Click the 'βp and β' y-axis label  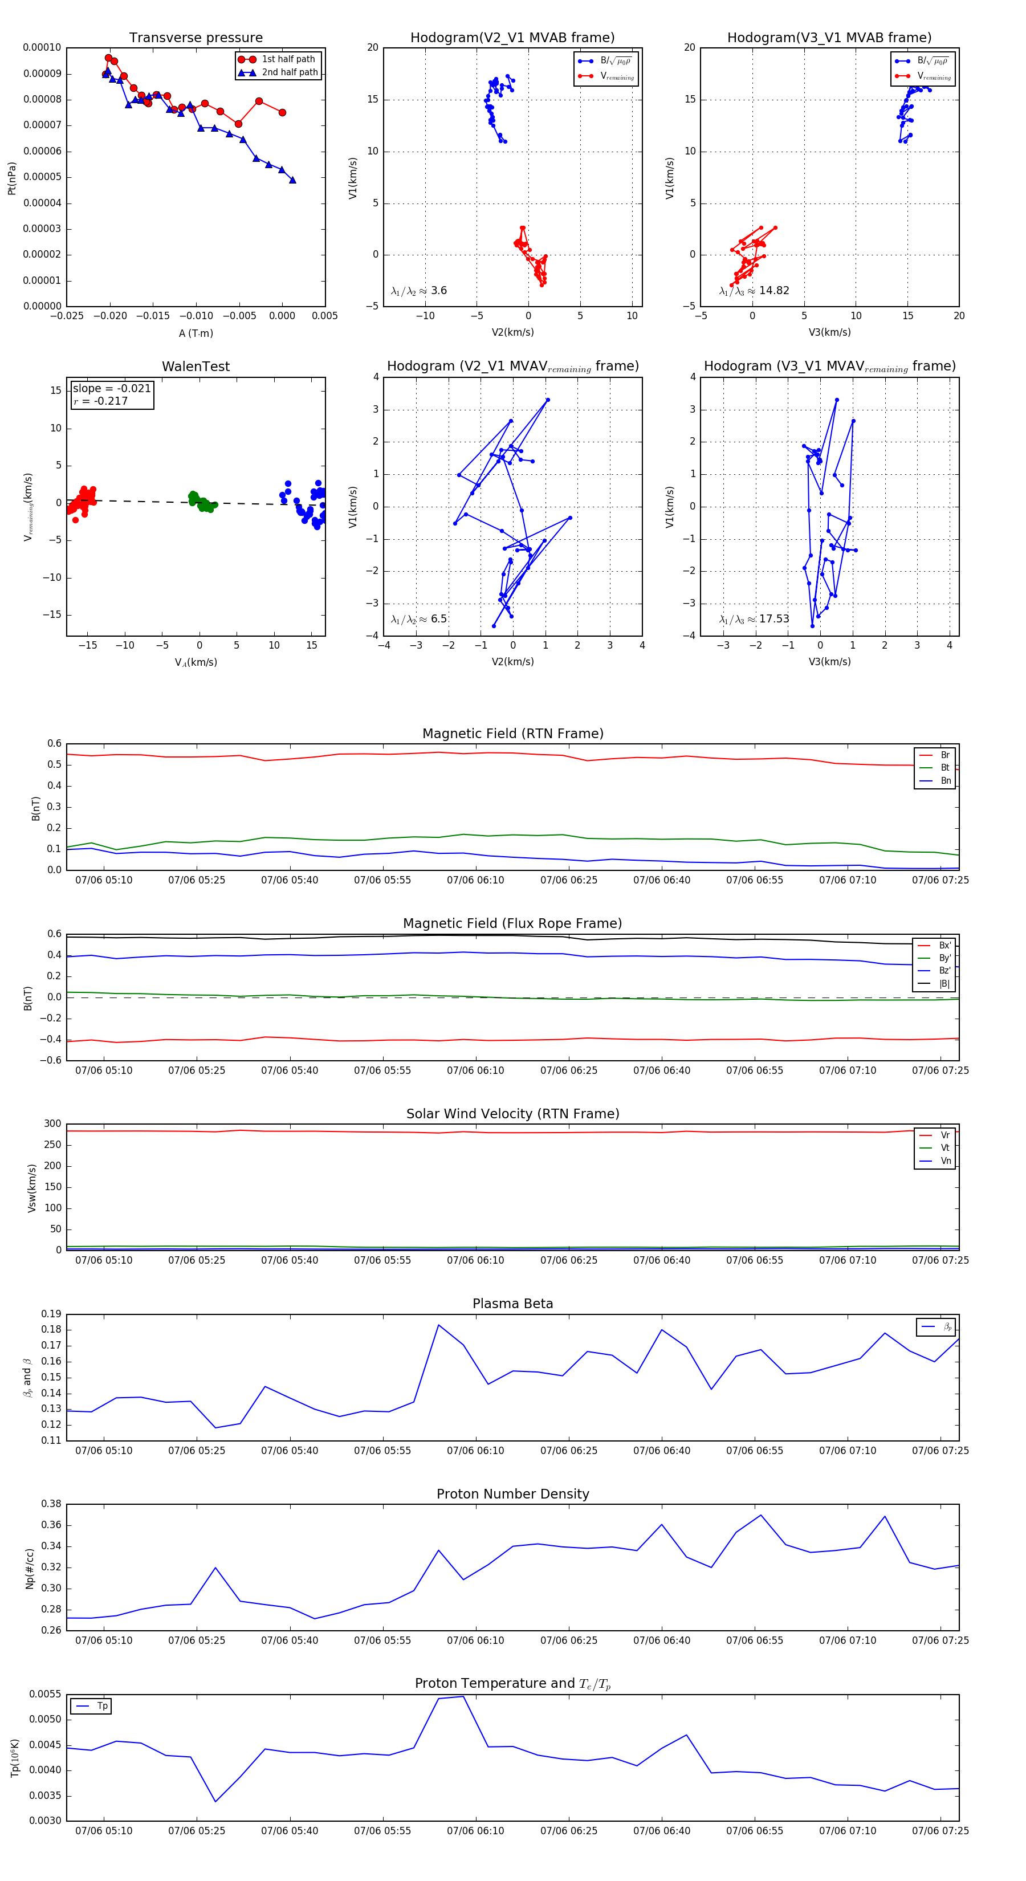click(x=27, y=1378)
